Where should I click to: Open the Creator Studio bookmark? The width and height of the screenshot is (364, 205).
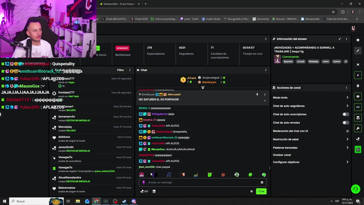(x=211, y=19)
